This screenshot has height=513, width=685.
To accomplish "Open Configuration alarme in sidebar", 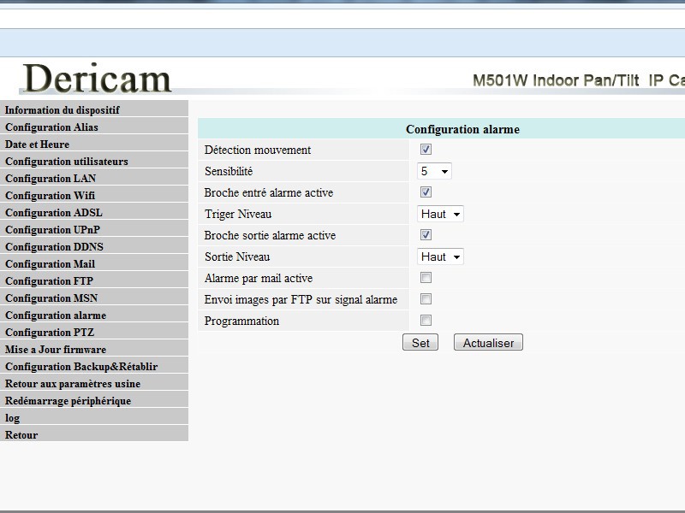I will click(x=94, y=314).
